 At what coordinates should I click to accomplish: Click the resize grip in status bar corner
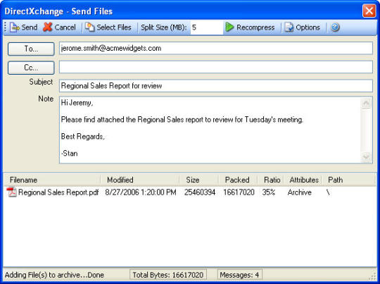point(373,277)
